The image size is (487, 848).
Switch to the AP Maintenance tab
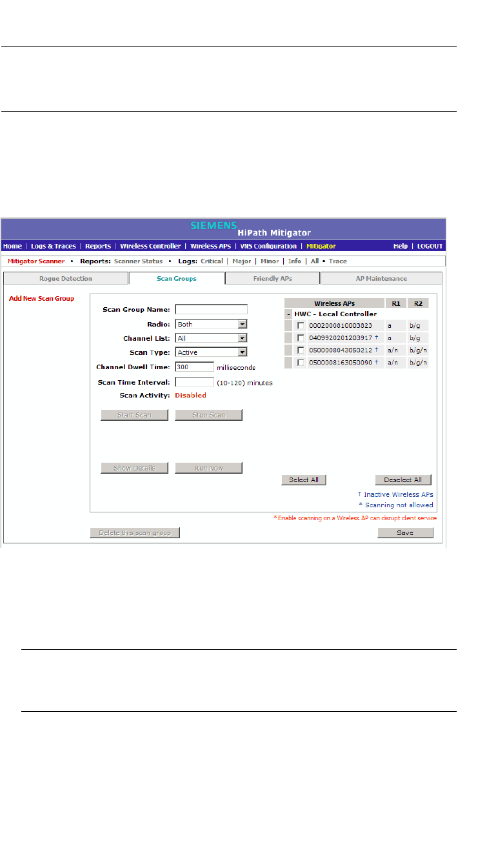click(381, 279)
